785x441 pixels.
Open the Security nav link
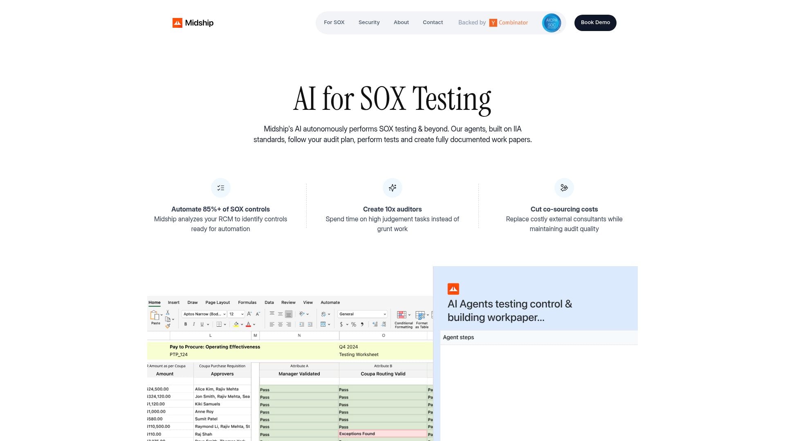(369, 22)
